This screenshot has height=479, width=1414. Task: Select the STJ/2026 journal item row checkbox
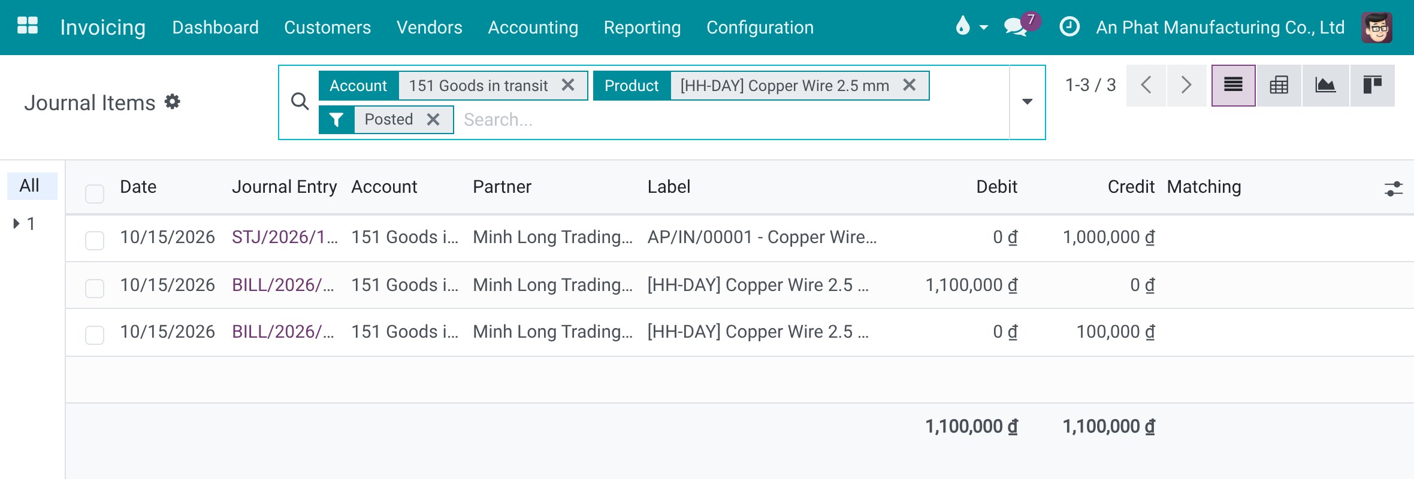click(95, 240)
